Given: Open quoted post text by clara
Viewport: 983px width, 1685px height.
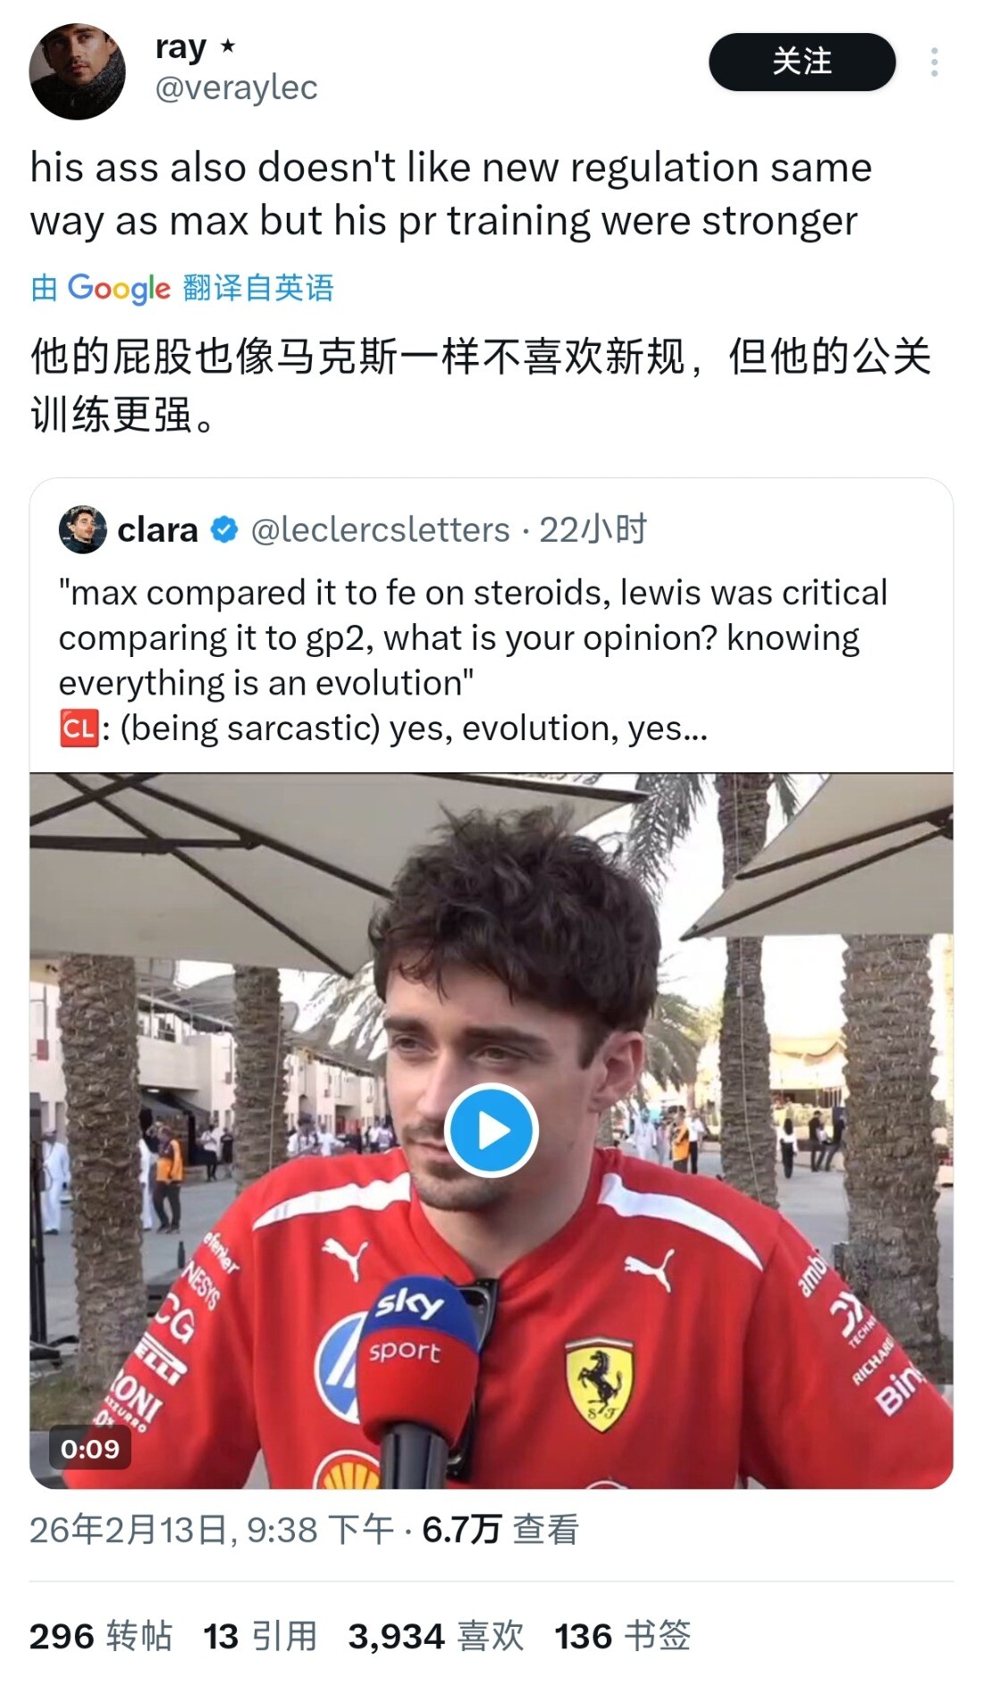Looking at the screenshot, I should (473, 661).
